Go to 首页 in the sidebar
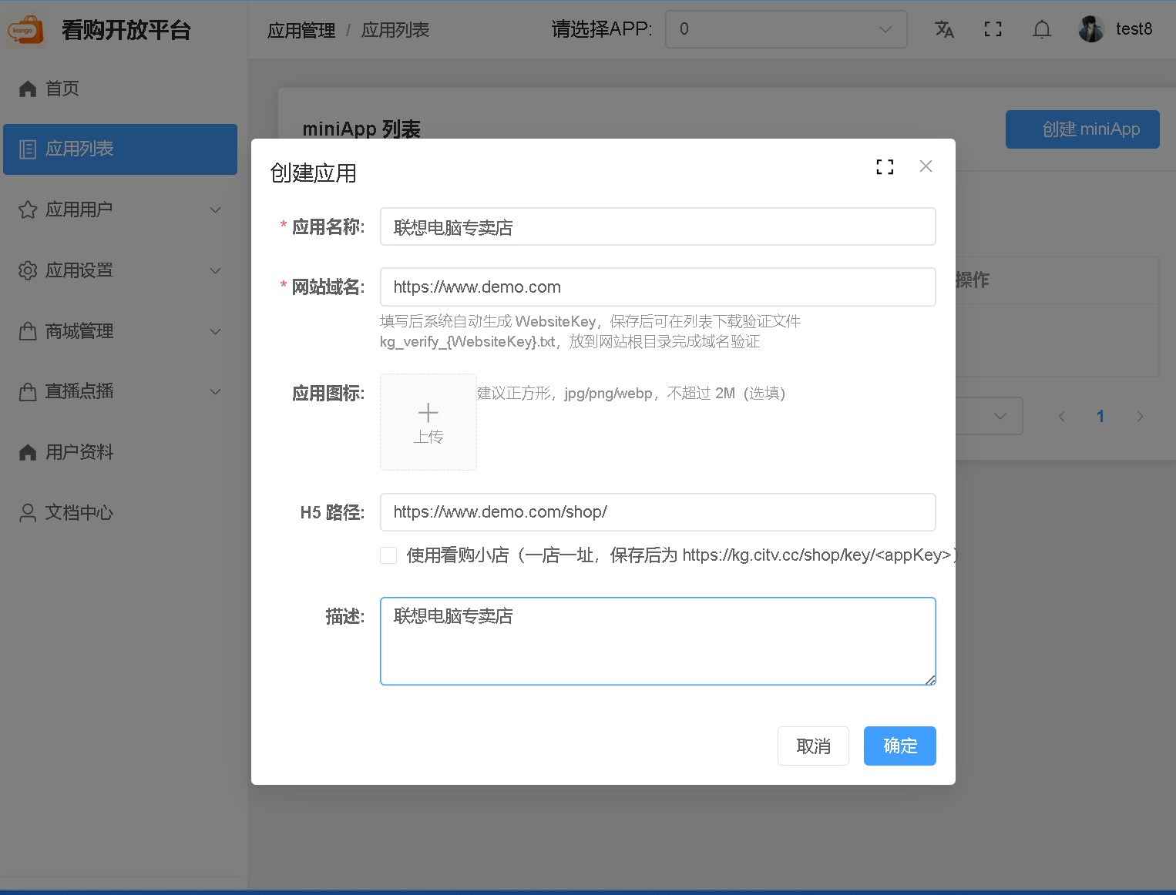The image size is (1176, 895). tap(120, 89)
